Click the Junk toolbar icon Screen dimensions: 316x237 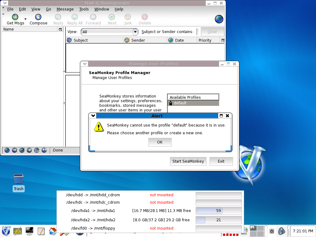[128, 17]
